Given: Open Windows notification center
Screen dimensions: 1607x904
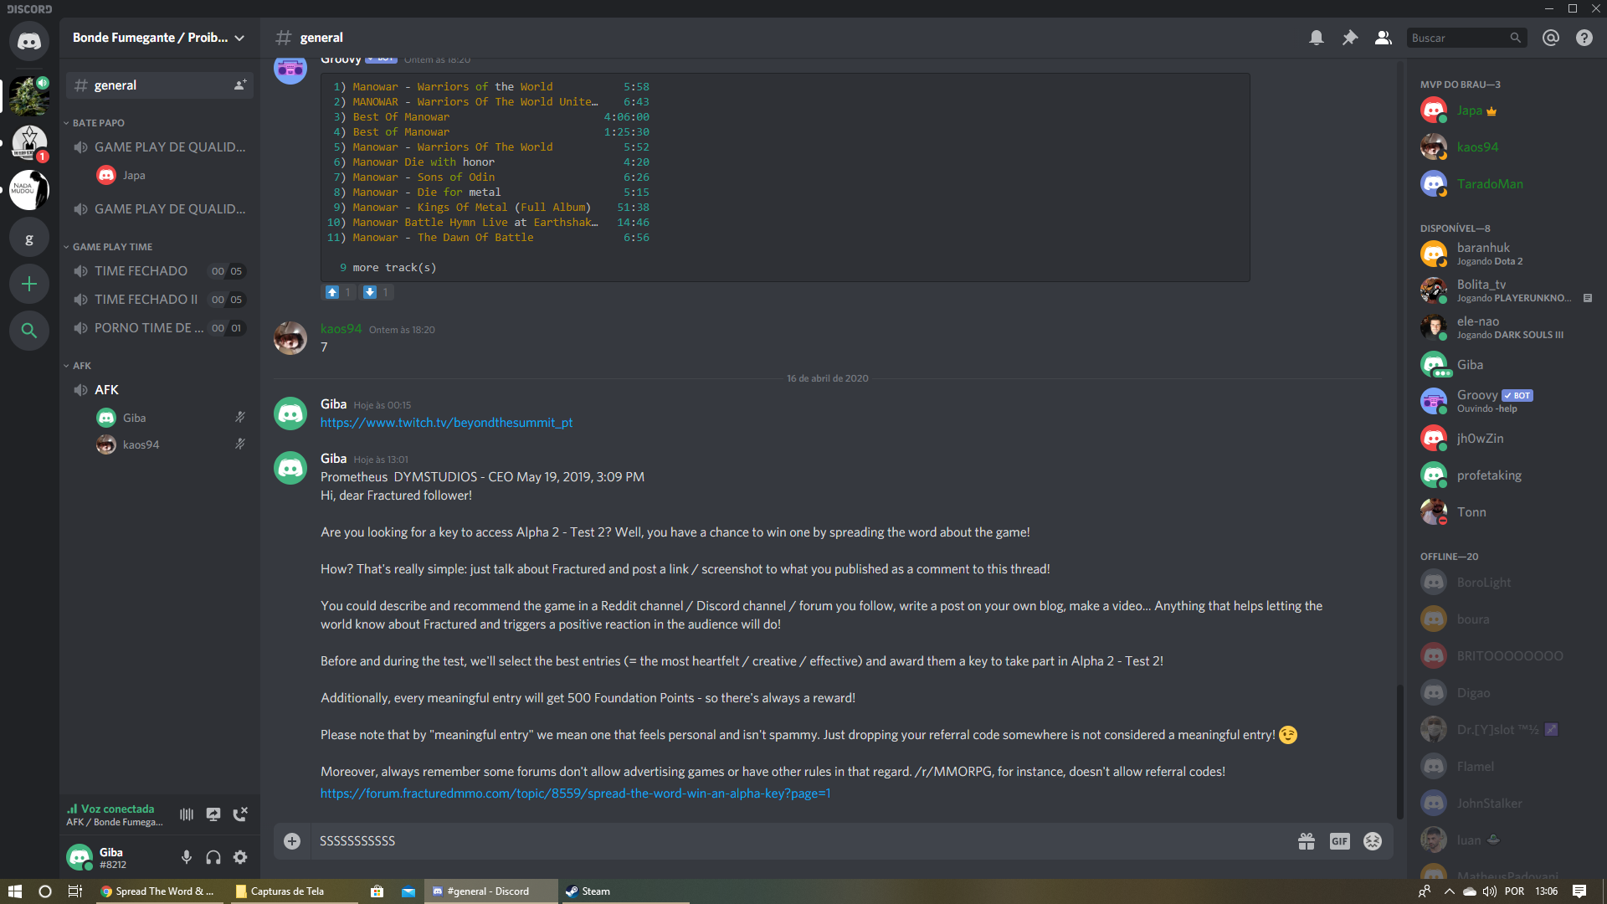Looking at the screenshot, I should click(1579, 891).
